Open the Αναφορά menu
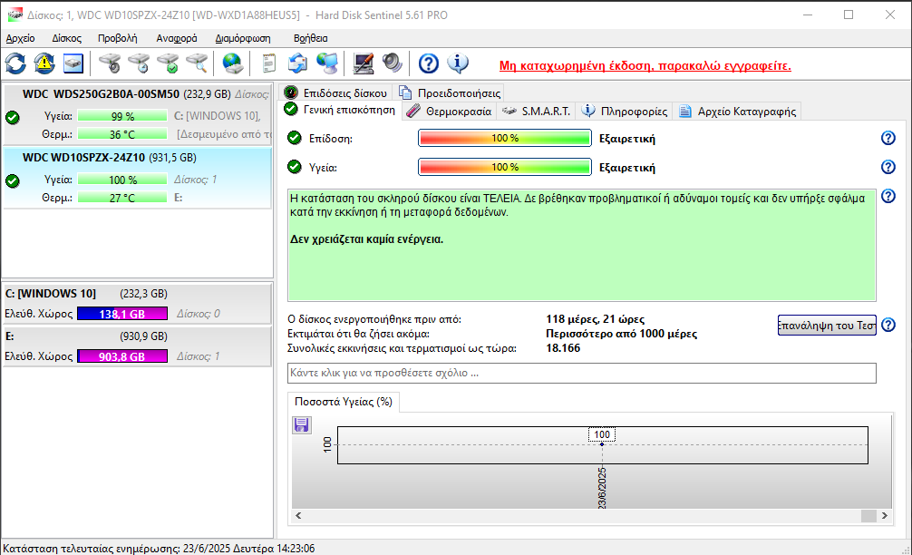The width and height of the screenshot is (912, 555). click(x=177, y=38)
